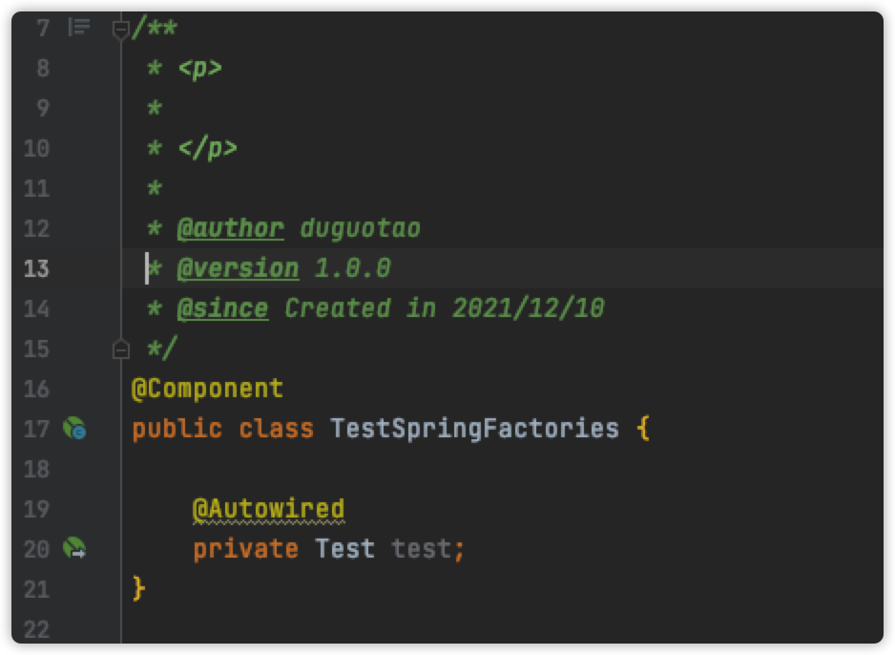895x655 pixels.
Task: Click the autowired dependency gutter icon beside private Test
Action: click(74, 548)
